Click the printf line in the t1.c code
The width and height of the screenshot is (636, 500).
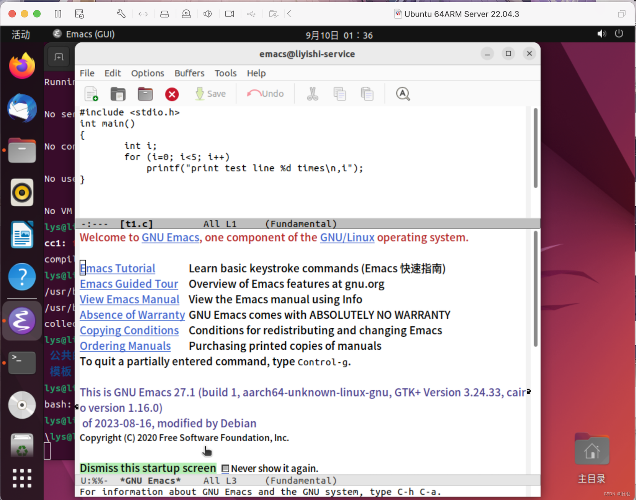[x=255, y=168]
